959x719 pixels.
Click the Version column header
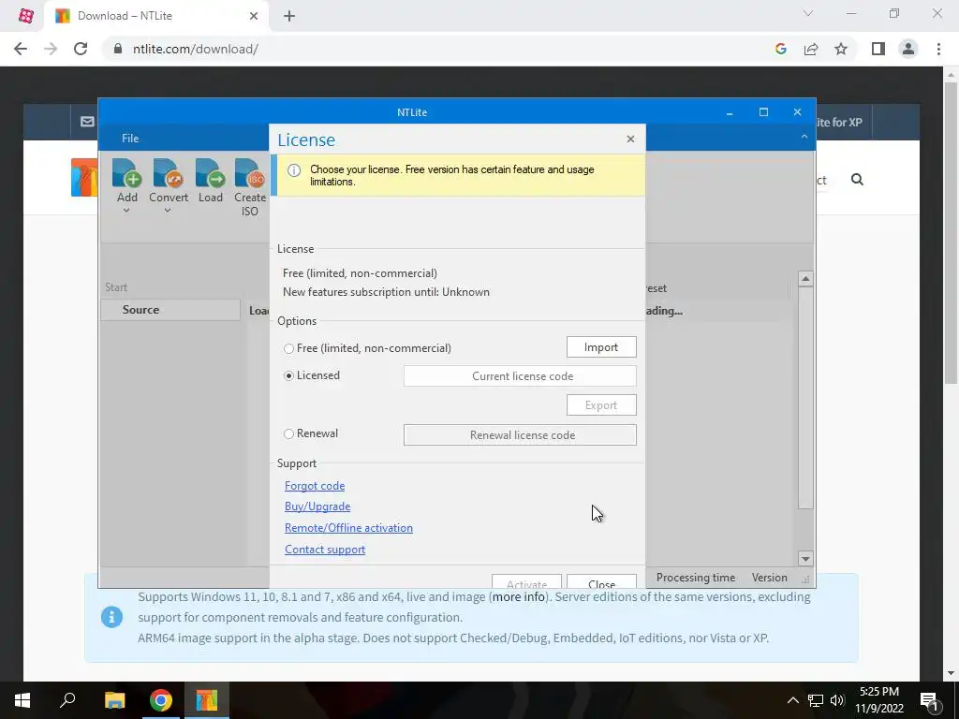pos(770,577)
